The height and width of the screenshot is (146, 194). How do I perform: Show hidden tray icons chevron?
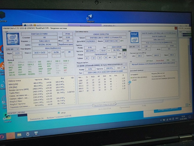point(161,120)
